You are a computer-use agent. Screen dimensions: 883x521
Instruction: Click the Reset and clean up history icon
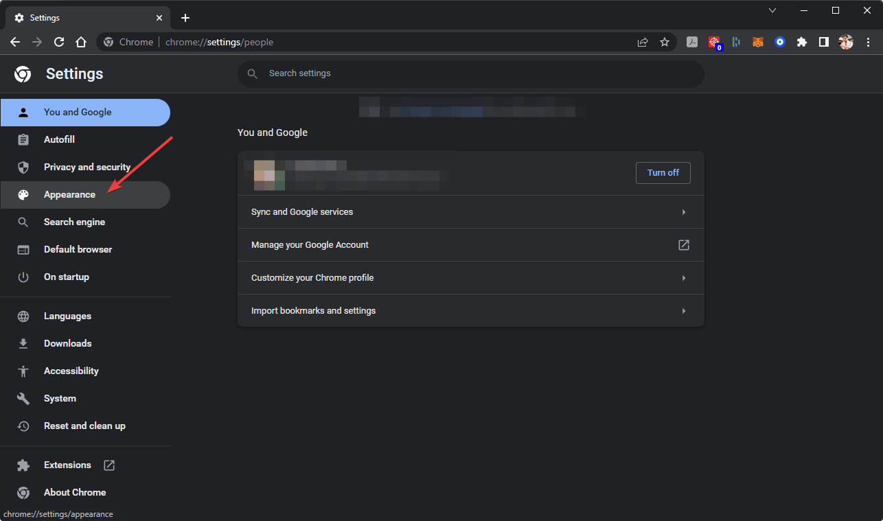(x=23, y=426)
